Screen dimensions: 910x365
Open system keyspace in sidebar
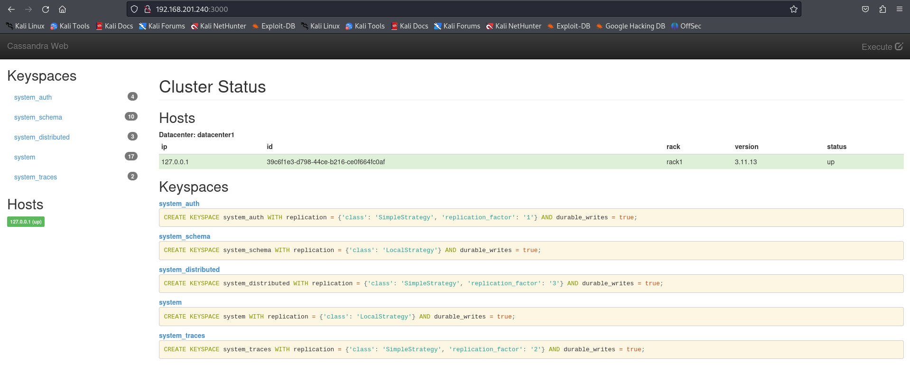(25, 157)
